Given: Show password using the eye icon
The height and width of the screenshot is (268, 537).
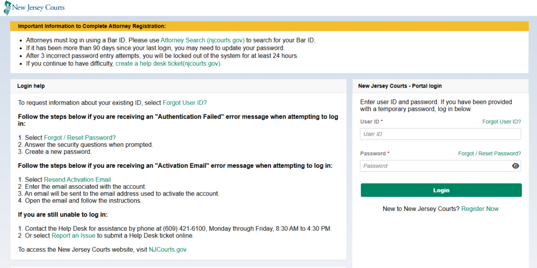Looking at the screenshot, I should 515,166.
